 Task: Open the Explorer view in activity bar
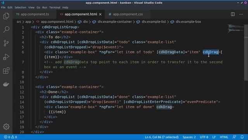click(6, 16)
